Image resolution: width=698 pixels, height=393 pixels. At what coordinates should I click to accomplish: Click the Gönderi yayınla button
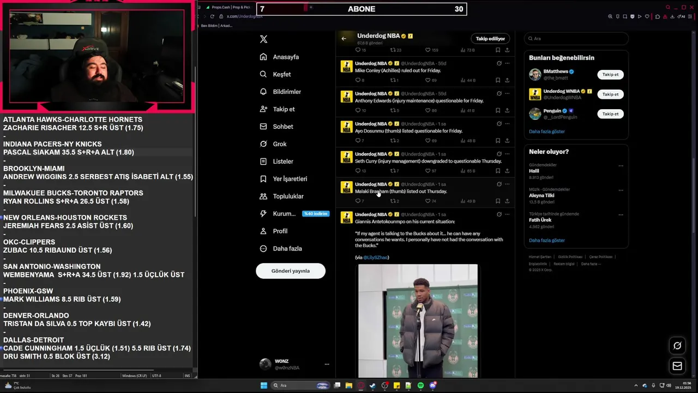pyautogui.click(x=291, y=271)
